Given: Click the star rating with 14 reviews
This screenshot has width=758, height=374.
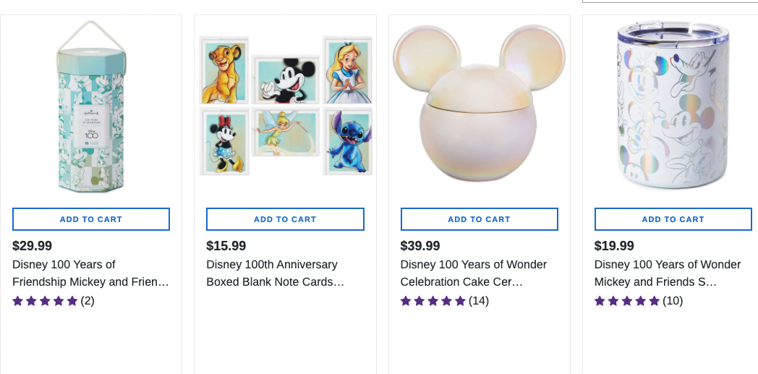Looking at the screenshot, I should [433, 301].
